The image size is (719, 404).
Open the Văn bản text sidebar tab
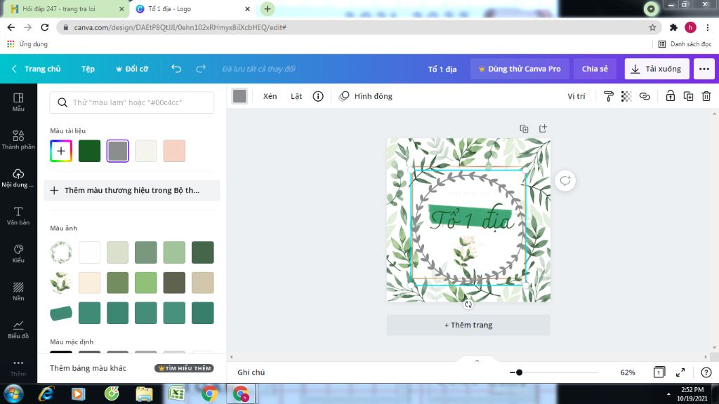tap(18, 216)
